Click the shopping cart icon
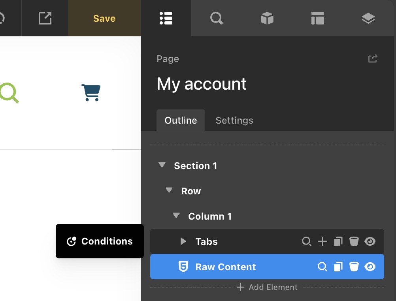This screenshot has width=396, height=301. pyautogui.click(x=91, y=92)
